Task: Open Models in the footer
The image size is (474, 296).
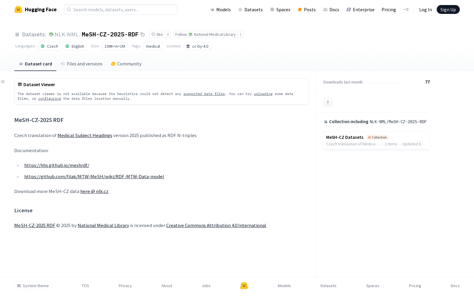Action: pos(284,286)
